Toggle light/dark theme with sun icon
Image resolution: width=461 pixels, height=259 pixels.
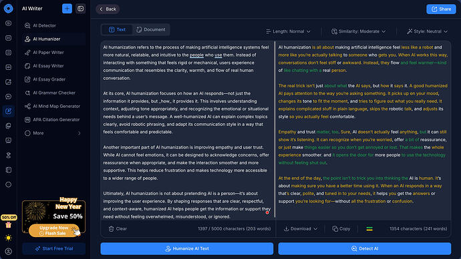pyautogui.click(x=8, y=238)
